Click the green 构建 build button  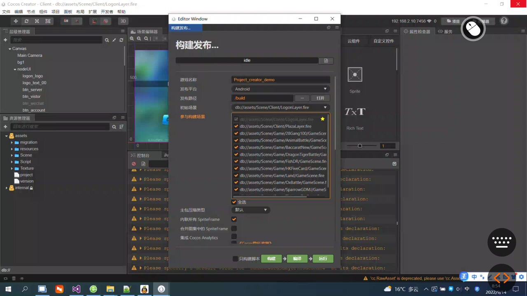tap(271, 259)
